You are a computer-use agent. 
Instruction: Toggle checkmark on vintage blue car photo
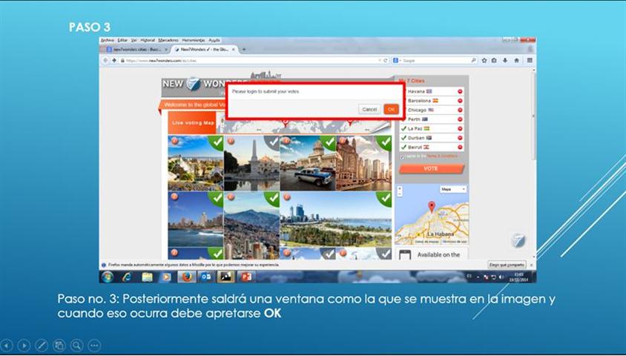coord(329,141)
